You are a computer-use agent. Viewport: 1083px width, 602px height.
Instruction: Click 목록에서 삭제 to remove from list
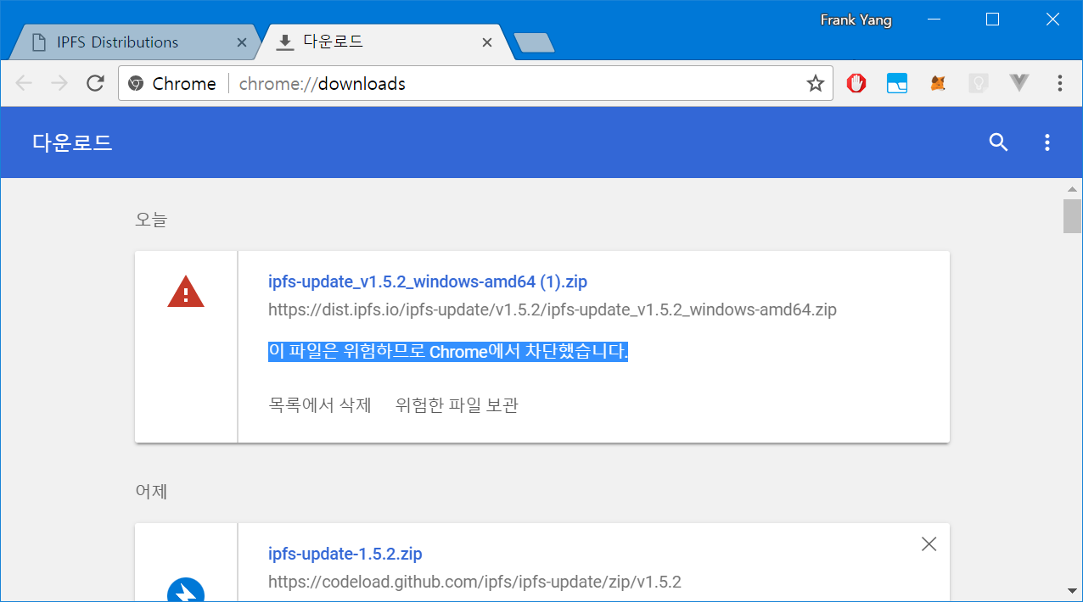point(320,405)
